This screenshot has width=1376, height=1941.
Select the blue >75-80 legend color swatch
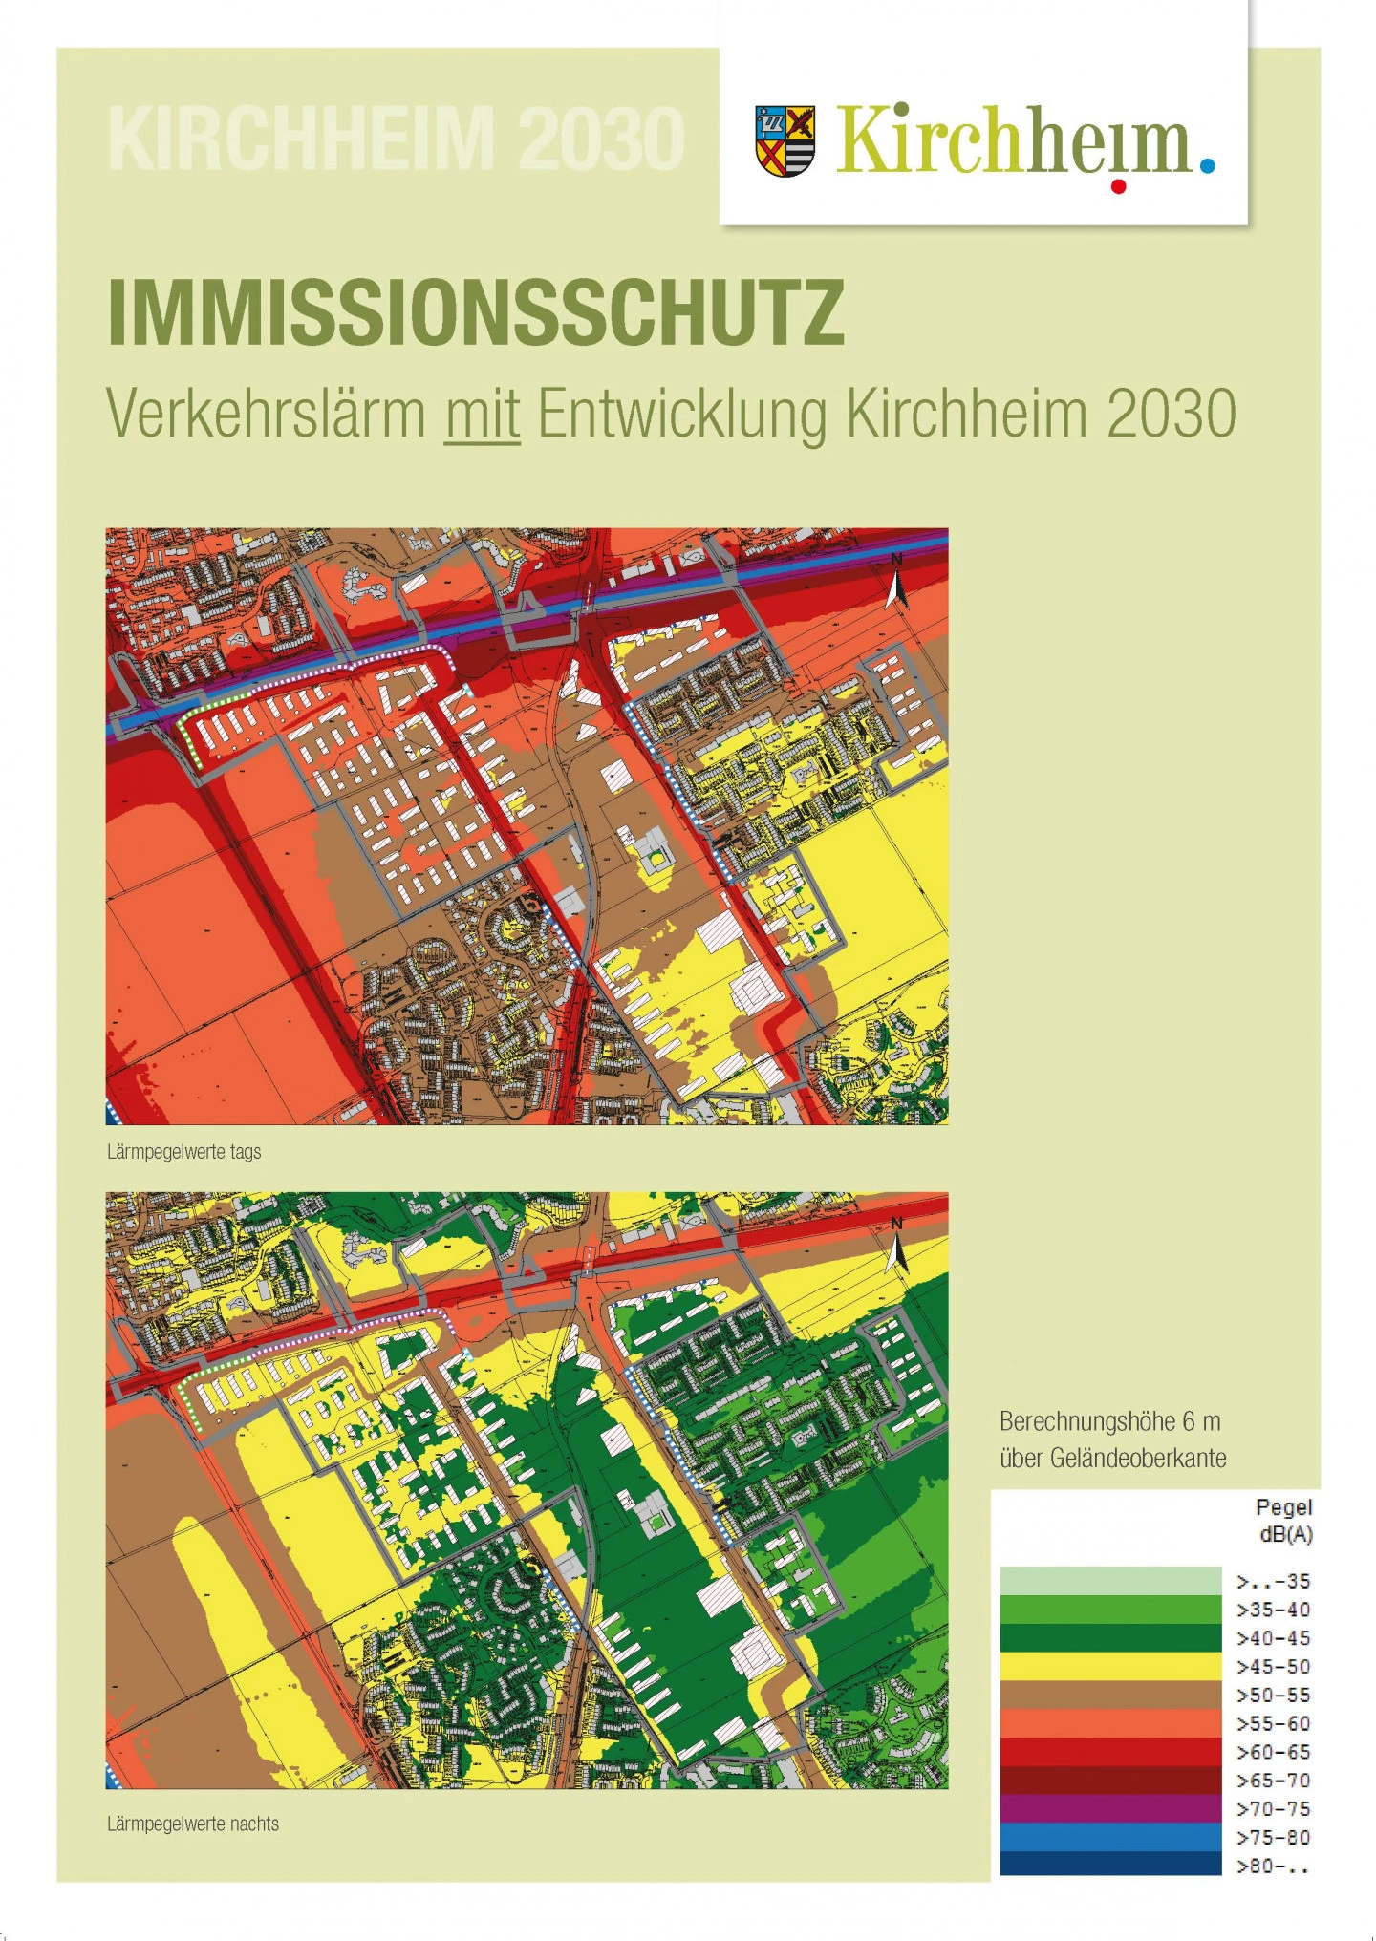coord(1110,1838)
